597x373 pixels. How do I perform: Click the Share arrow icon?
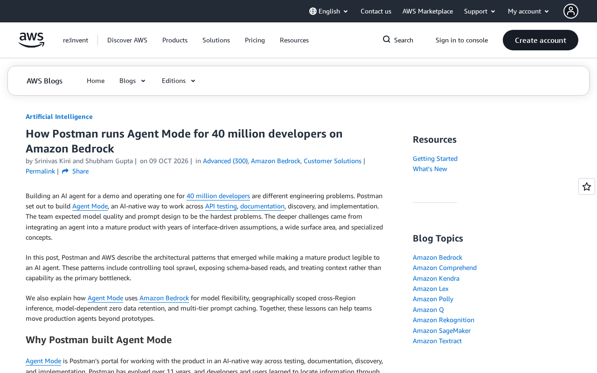coord(65,171)
